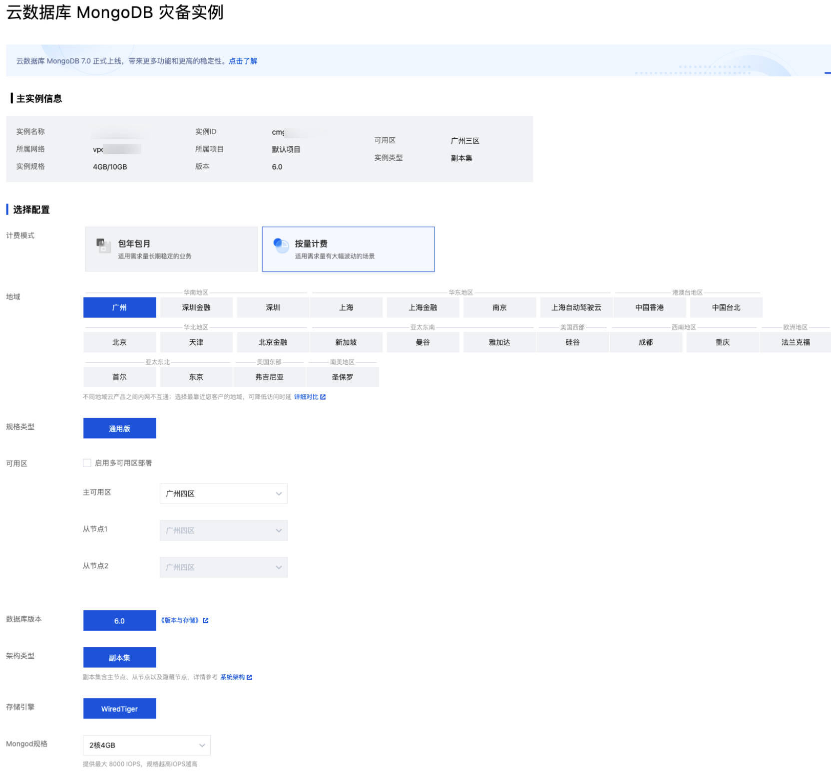Click the 副本集 instance type value in info panel
Viewport: 831px width, 773px height.
(461, 158)
